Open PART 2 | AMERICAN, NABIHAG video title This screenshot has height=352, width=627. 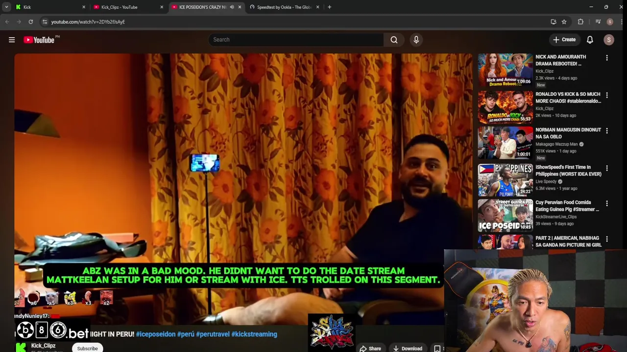[568, 242]
